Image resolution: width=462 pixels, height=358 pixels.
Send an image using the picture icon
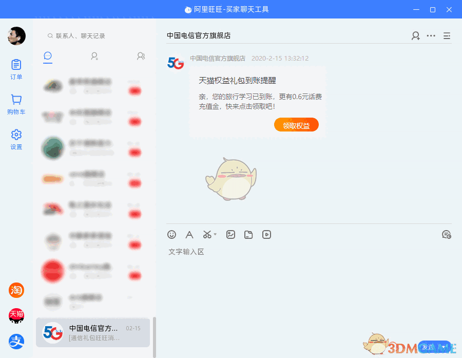tap(230, 235)
